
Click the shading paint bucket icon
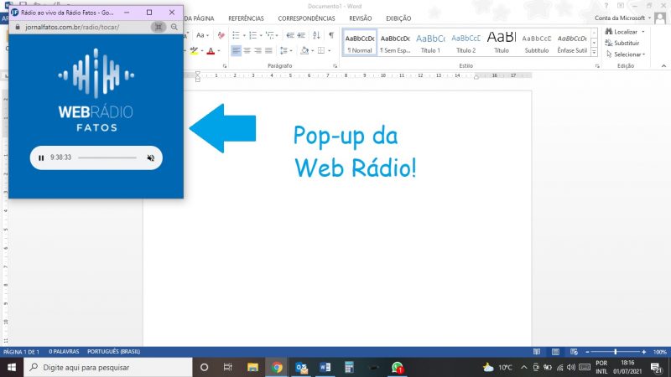click(x=304, y=50)
